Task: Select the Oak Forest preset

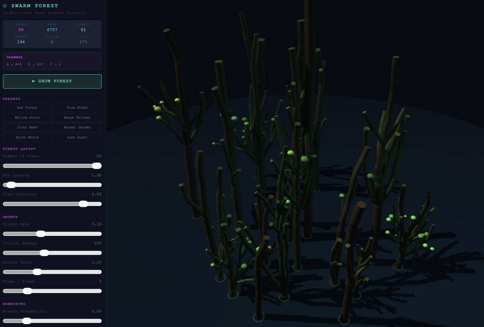Action: 27,108
